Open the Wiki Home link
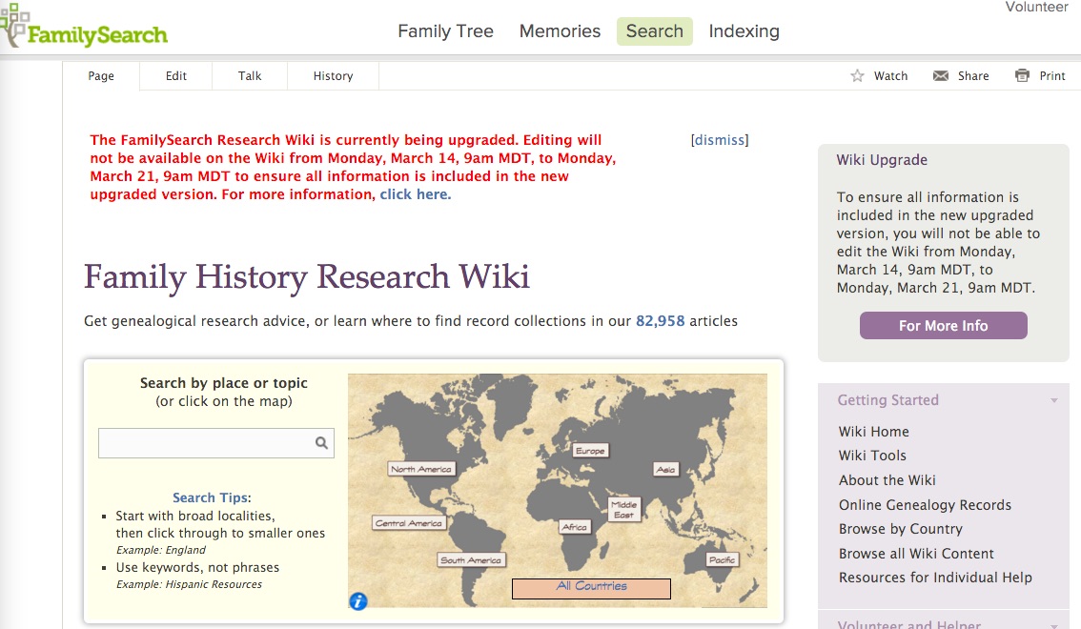1081x629 pixels. tap(873, 432)
